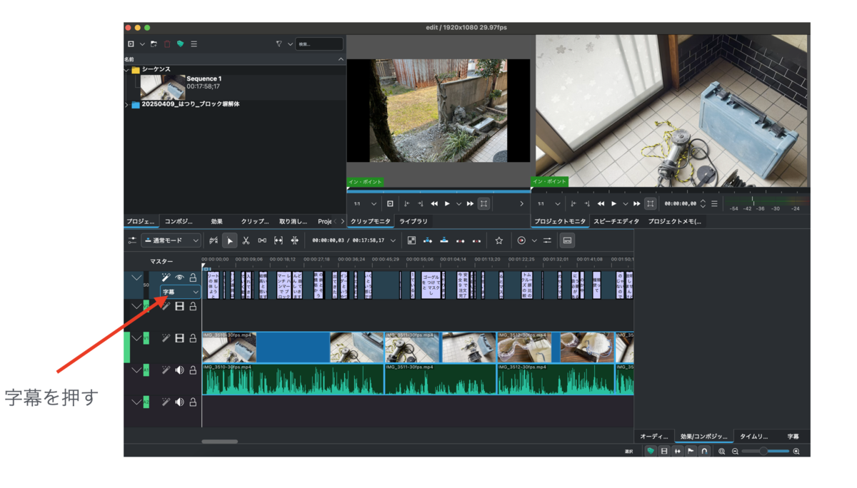Open the timecode format dropdown in timeline toolbar
This screenshot has height=488, width=857.
click(393, 241)
